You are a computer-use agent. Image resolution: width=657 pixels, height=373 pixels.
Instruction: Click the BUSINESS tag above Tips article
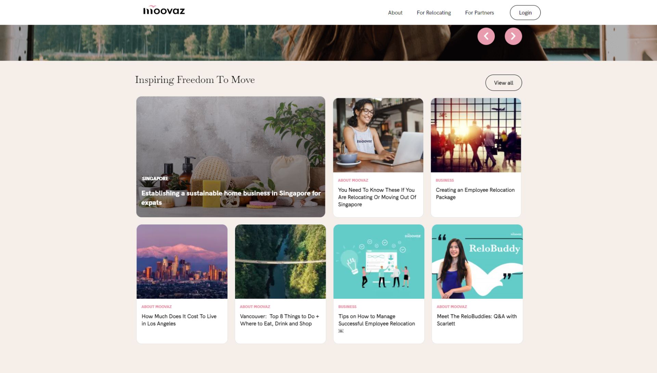[347, 307]
